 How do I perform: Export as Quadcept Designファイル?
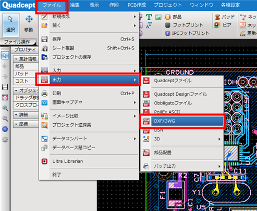[x=182, y=94]
